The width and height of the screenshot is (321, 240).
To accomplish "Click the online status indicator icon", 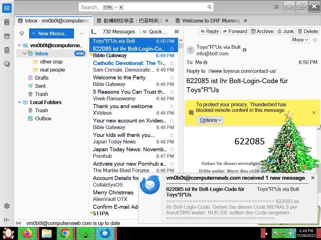I will point(18,223).
